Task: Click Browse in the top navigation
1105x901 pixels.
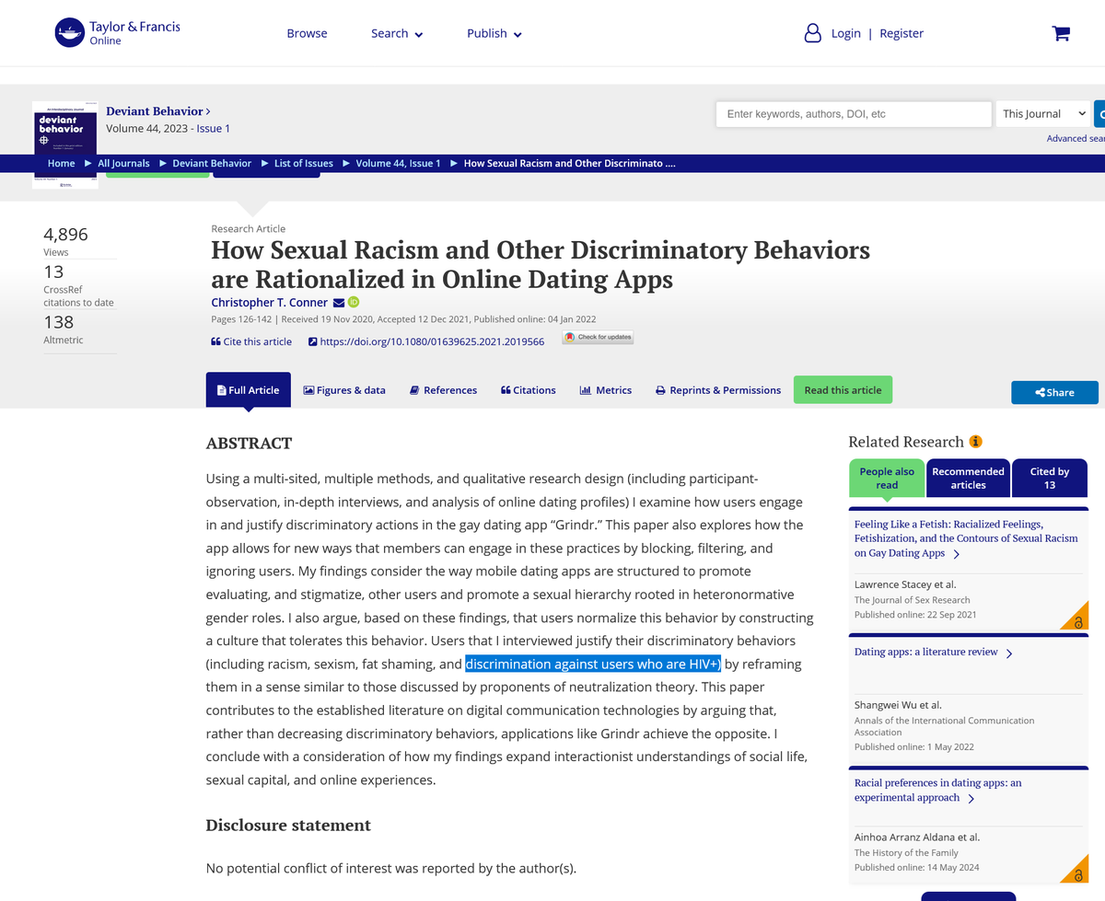Action: click(307, 33)
